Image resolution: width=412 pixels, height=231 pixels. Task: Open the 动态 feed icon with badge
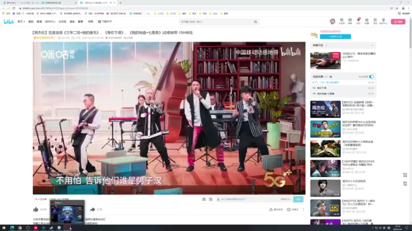pos(358,21)
